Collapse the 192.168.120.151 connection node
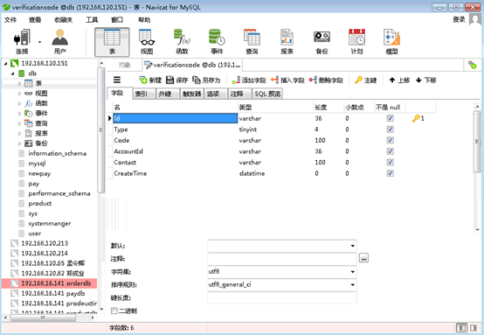The image size is (484, 335). click(x=5, y=63)
